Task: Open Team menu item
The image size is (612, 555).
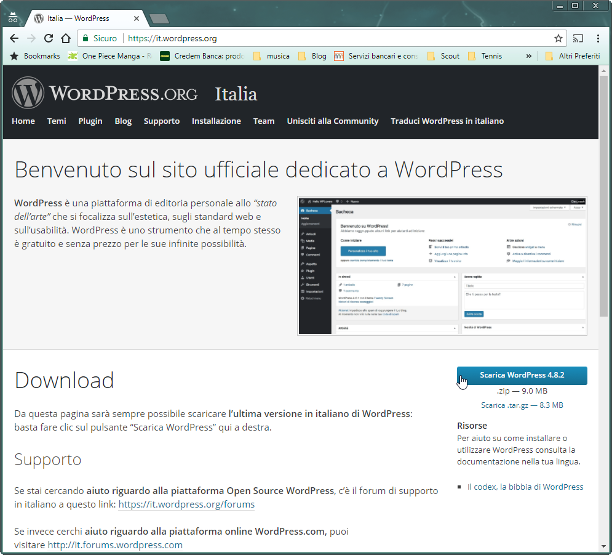Action: click(264, 121)
